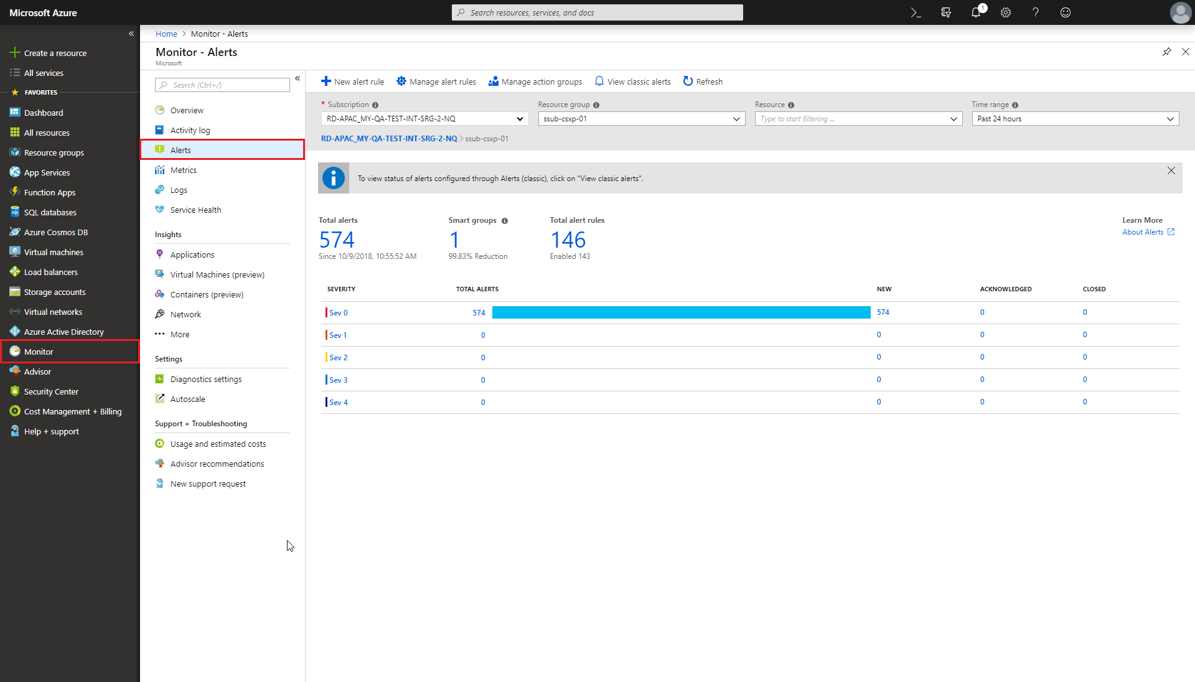Open the Total alerts count 574
This screenshot has width=1195, height=682.
click(337, 240)
